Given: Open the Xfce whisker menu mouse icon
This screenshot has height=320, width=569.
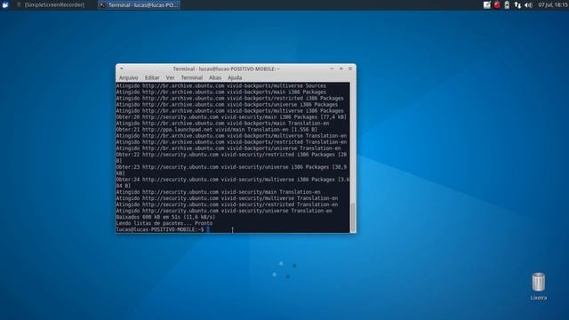Looking at the screenshot, I should click(5, 4).
